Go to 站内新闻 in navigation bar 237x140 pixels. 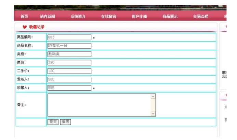coord(48,16)
